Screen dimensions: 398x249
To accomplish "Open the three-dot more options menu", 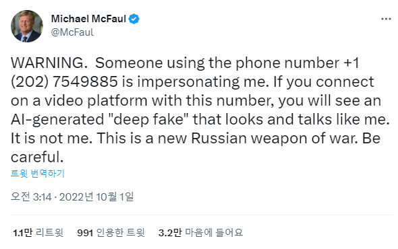I will tap(386, 19).
